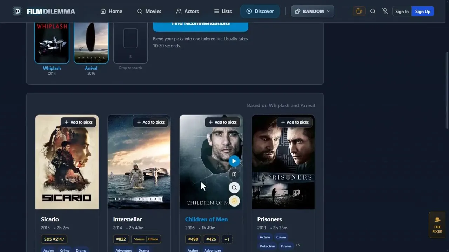Open the Prisoners poster
Image resolution: width=449 pixels, height=252 pixels.
(x=283, y=162)
